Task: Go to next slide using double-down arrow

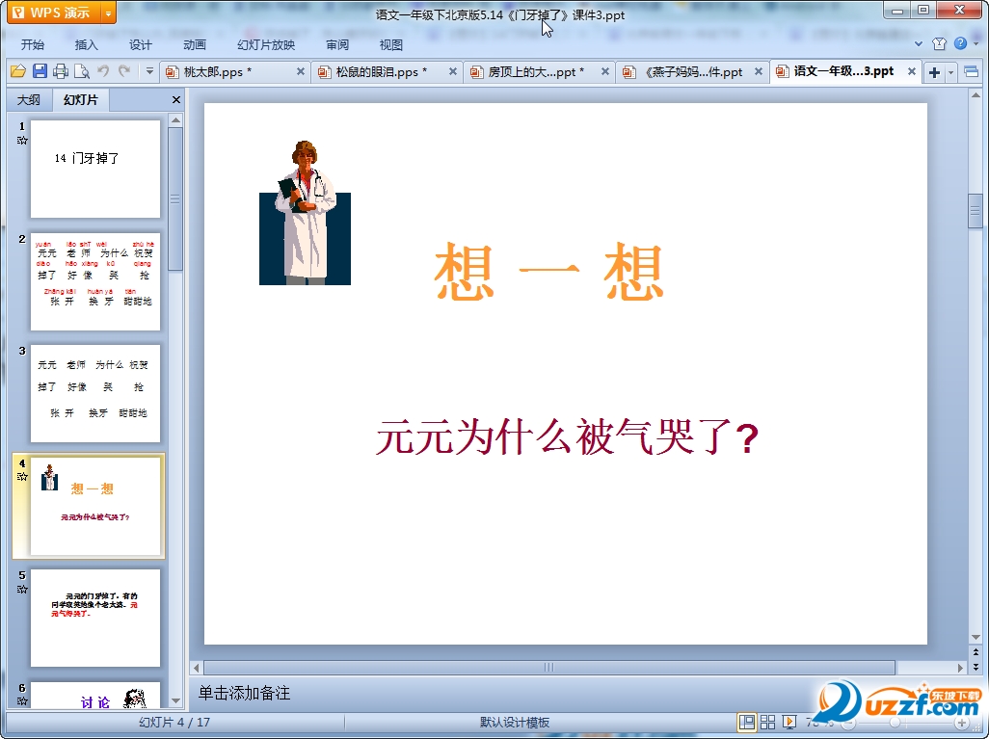Action: coord(976,666)
